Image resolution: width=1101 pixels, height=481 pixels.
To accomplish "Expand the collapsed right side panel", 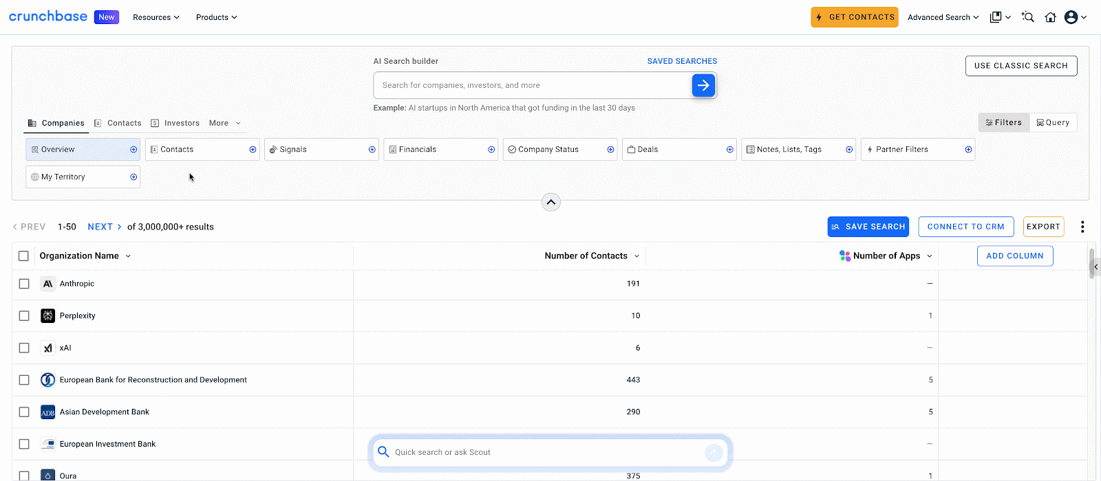I will 1095,267.
